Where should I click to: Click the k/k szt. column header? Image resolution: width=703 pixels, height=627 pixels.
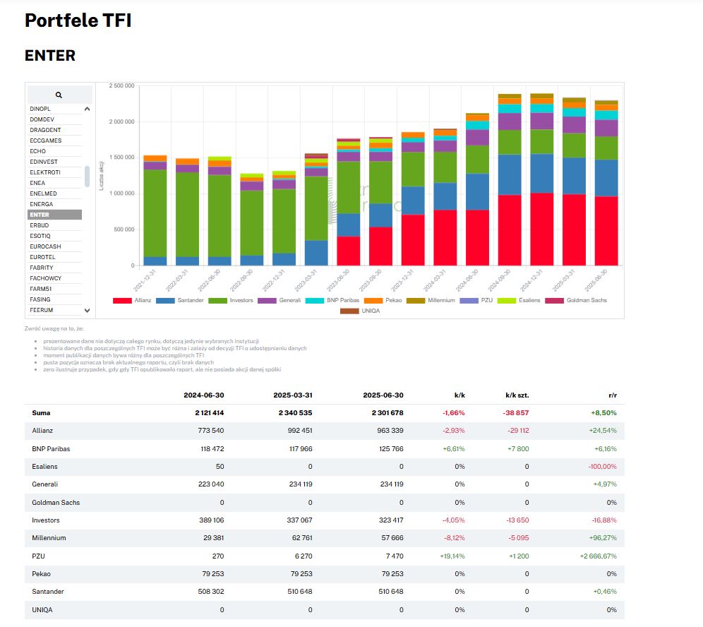(x=517, y=395)
